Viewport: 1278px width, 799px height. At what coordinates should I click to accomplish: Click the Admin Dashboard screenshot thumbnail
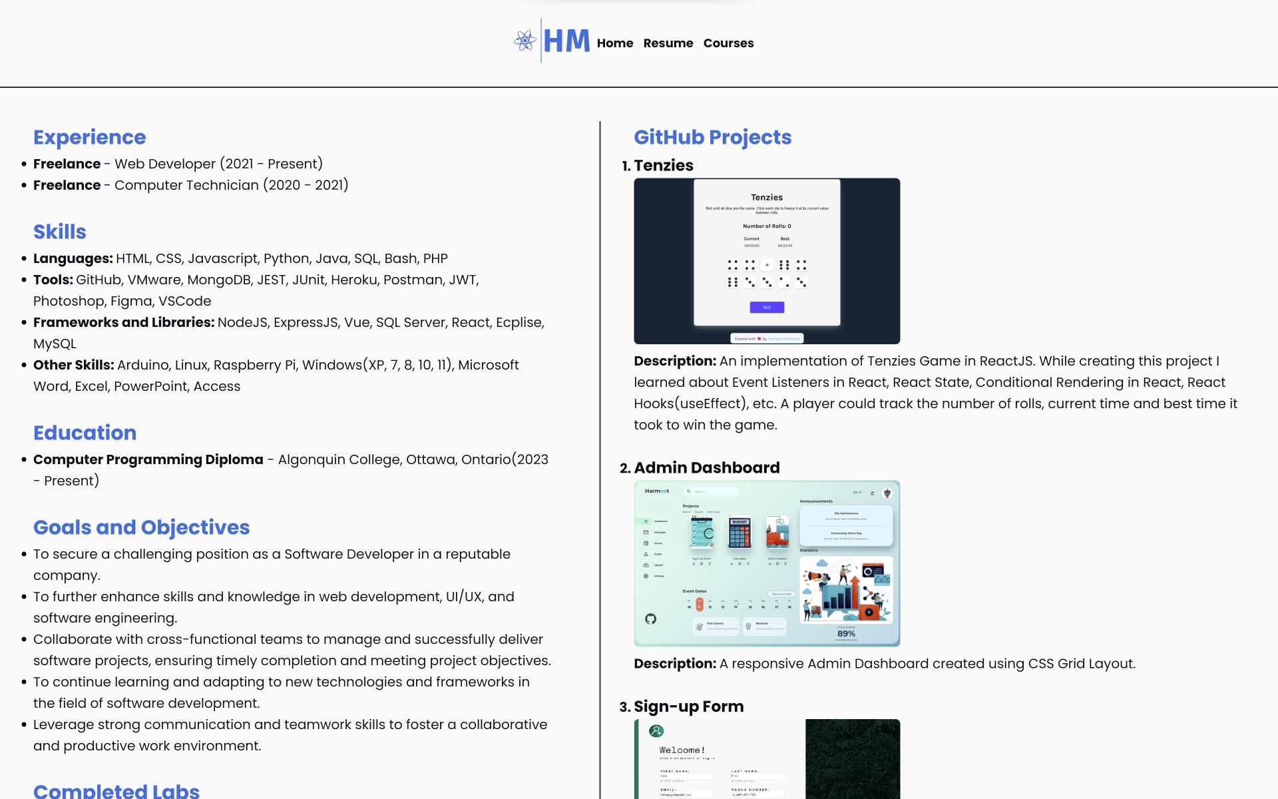[x=767, y=563]
